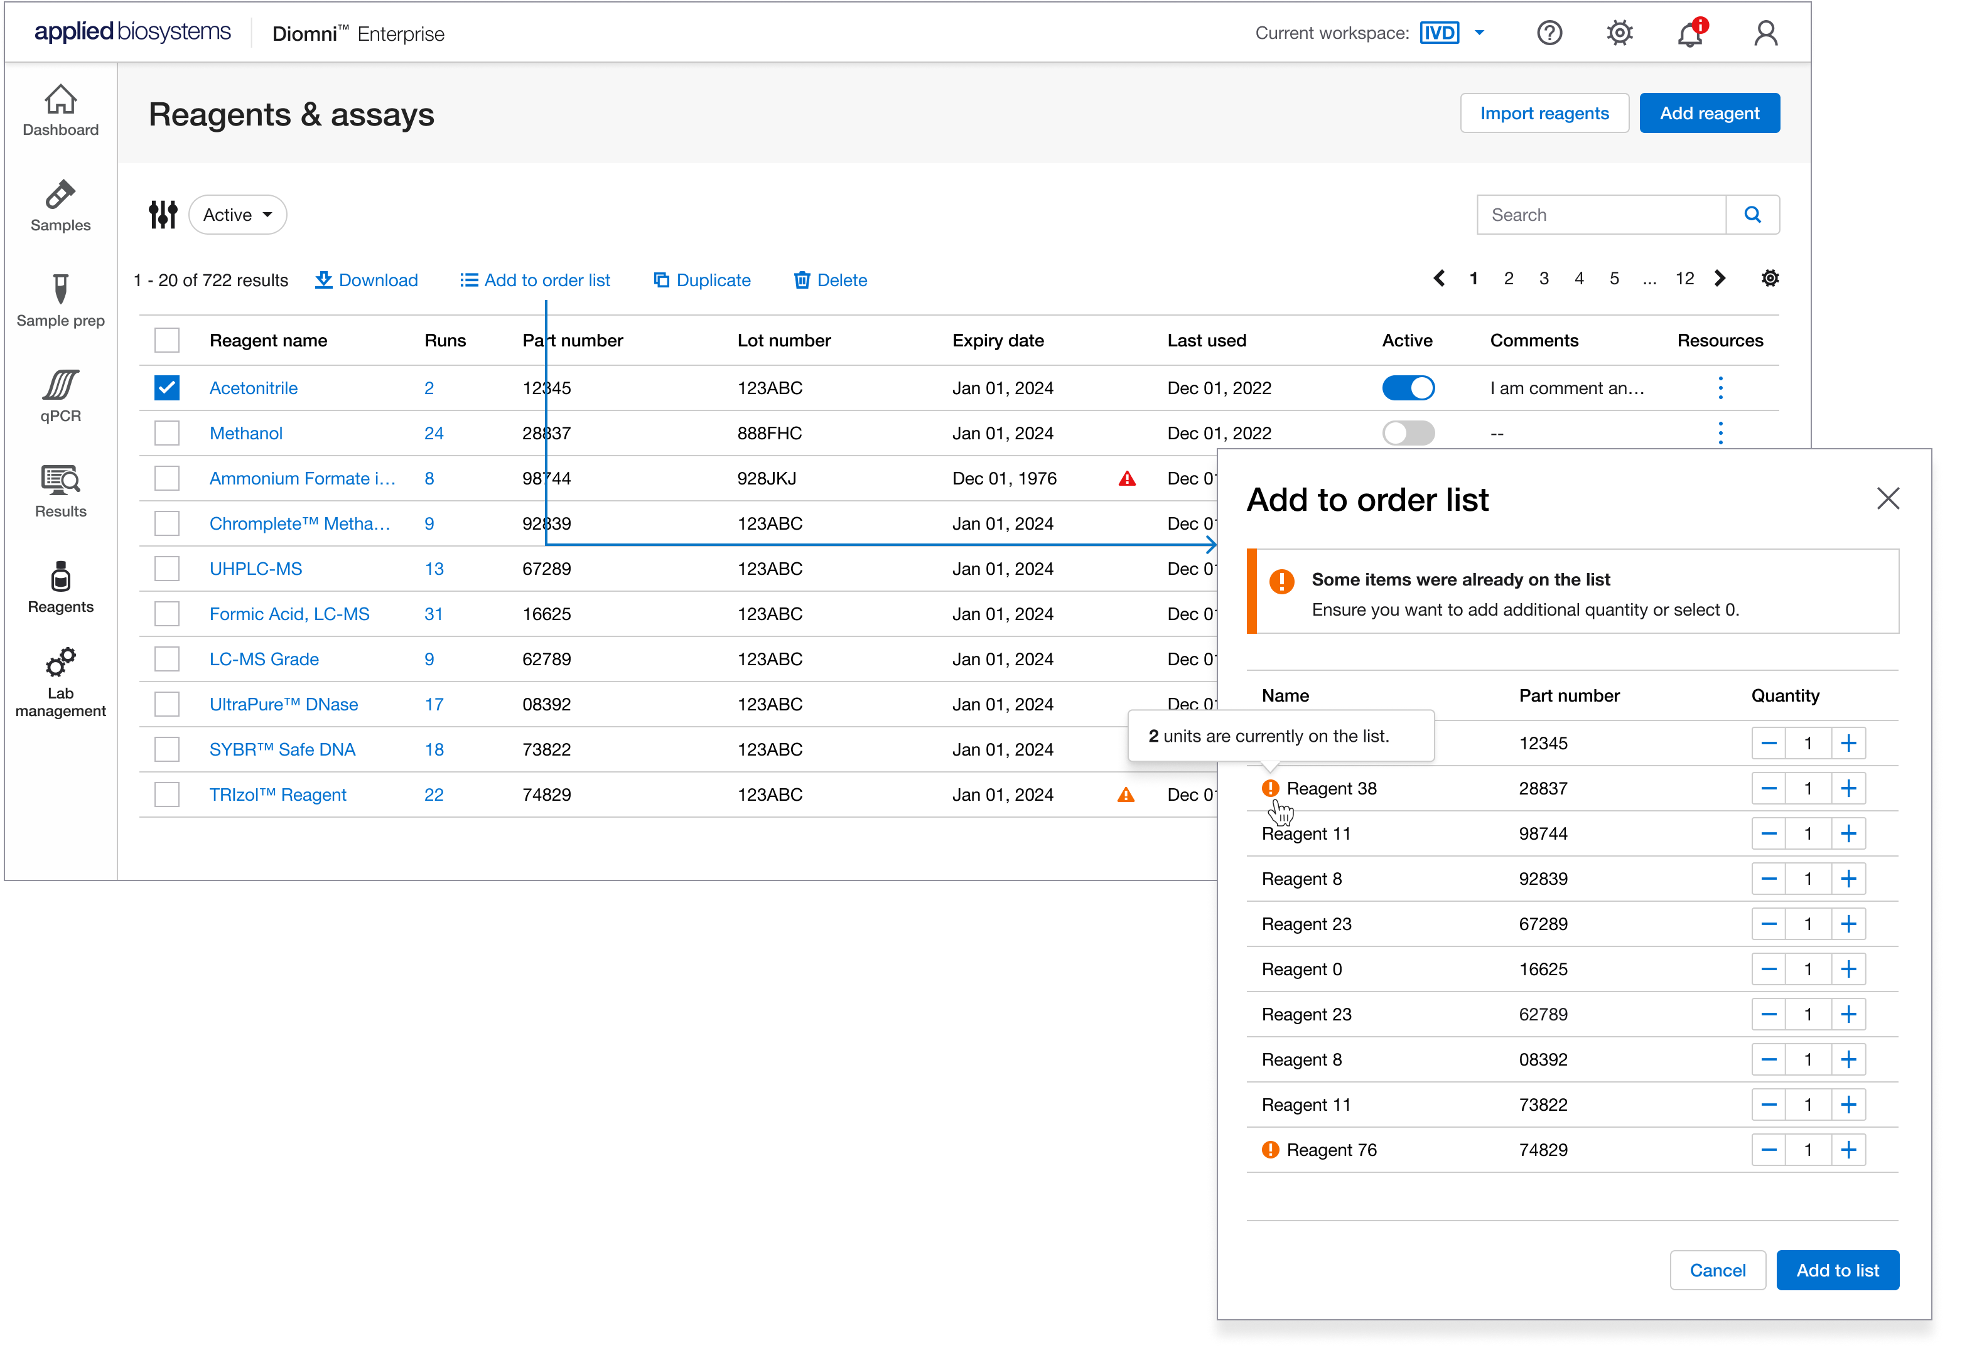This screenshot has height=1348, width=1972.
Task: Tick the Formic Acid, LC-MS checkbox
Action: (167, 613)
